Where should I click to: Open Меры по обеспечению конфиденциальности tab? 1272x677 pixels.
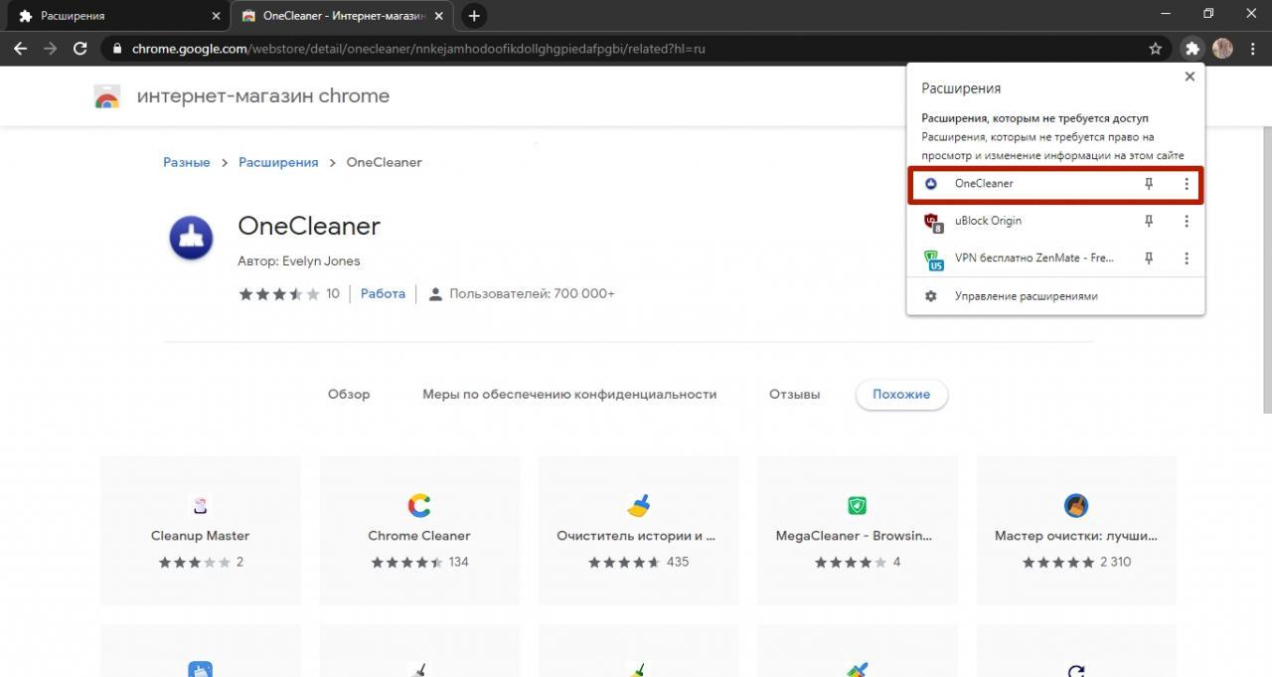569,395
